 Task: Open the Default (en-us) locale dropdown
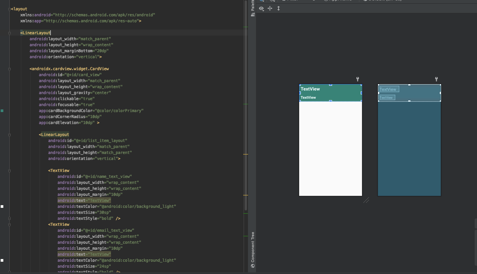pyautogui.click(x=382, y=1)
